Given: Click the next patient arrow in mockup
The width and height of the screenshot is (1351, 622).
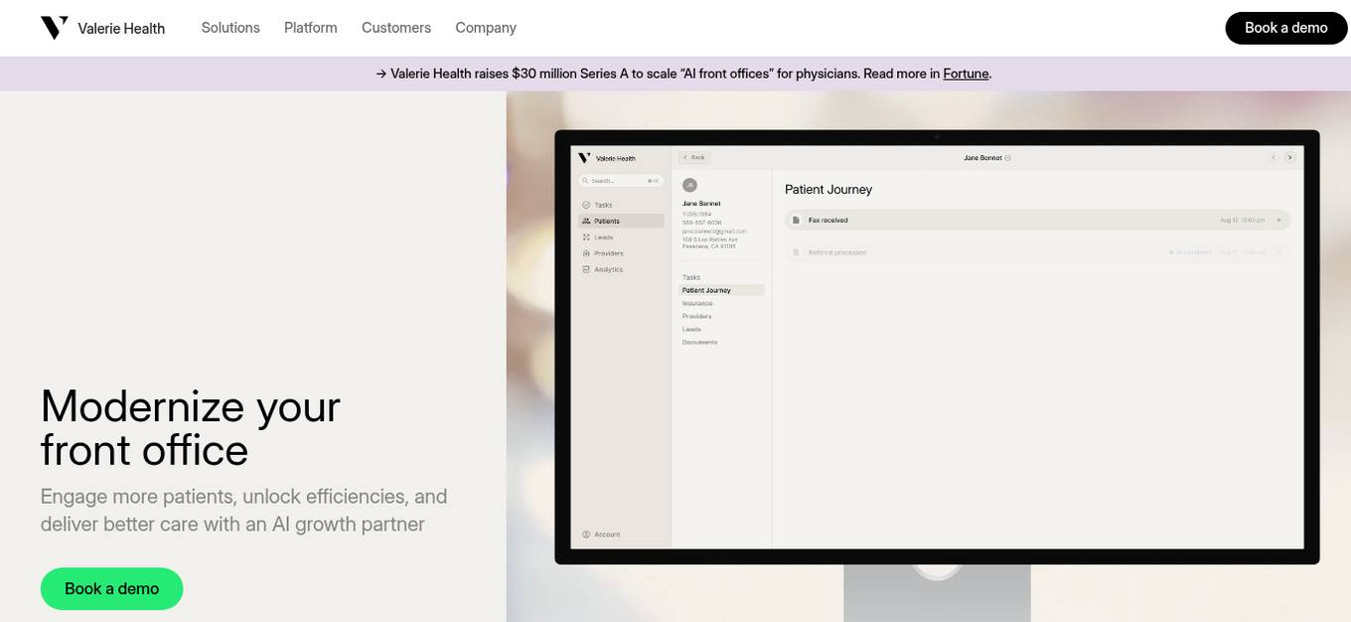Looking at the screenshot, I should coord(1289,157).
